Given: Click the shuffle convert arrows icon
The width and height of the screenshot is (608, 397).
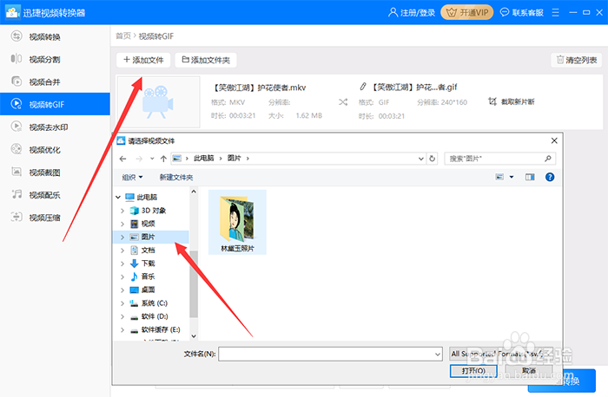Looking at the screenshot, I should tap(343, 102).
